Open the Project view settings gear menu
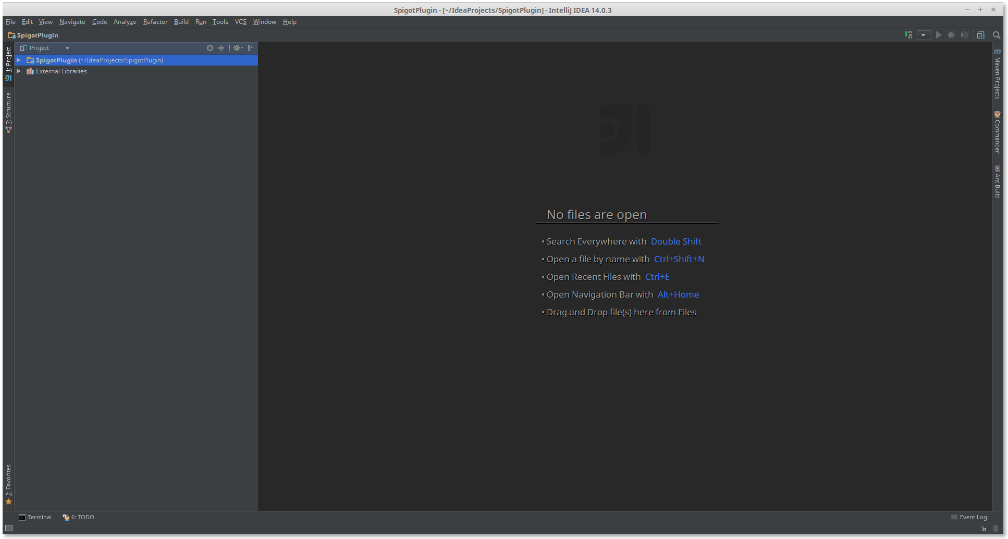This screenshot has height=539, width=1008. point(237,47)
